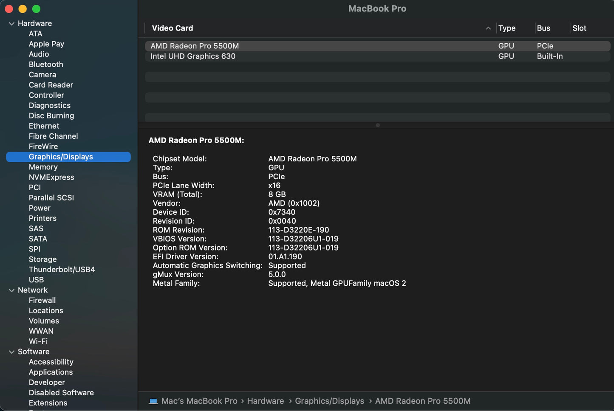Collapse the Software section chevron
Screen dimensions: 614x411
[x=11, y=352]
